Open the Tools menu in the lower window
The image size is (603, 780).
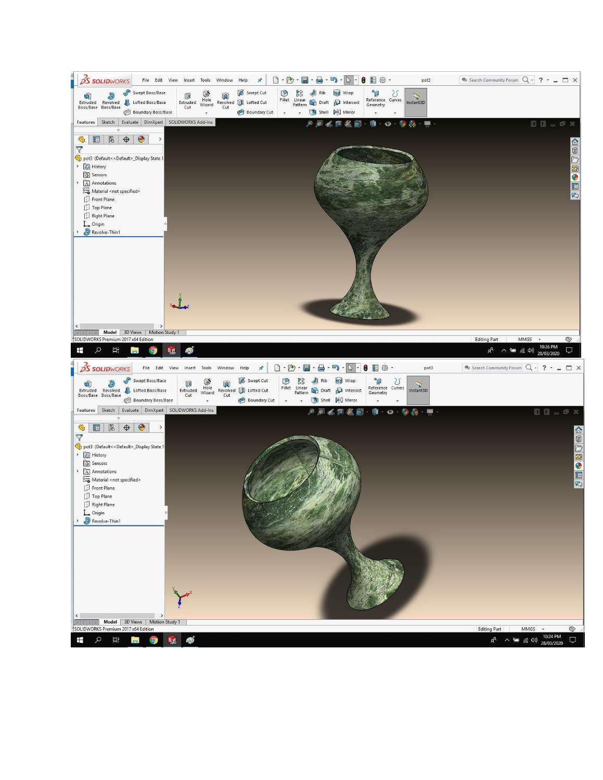click(206, 368)
